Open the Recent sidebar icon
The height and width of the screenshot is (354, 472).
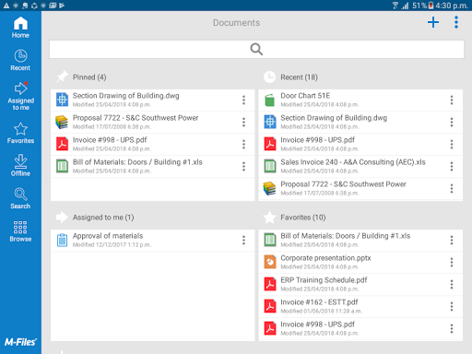[20, 60]
